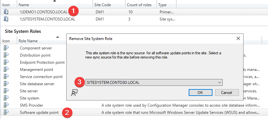Image resolution: width=268 pixels, height=119 pixels.
Task: Click the SMS Provider role icon
Action: 6,105
